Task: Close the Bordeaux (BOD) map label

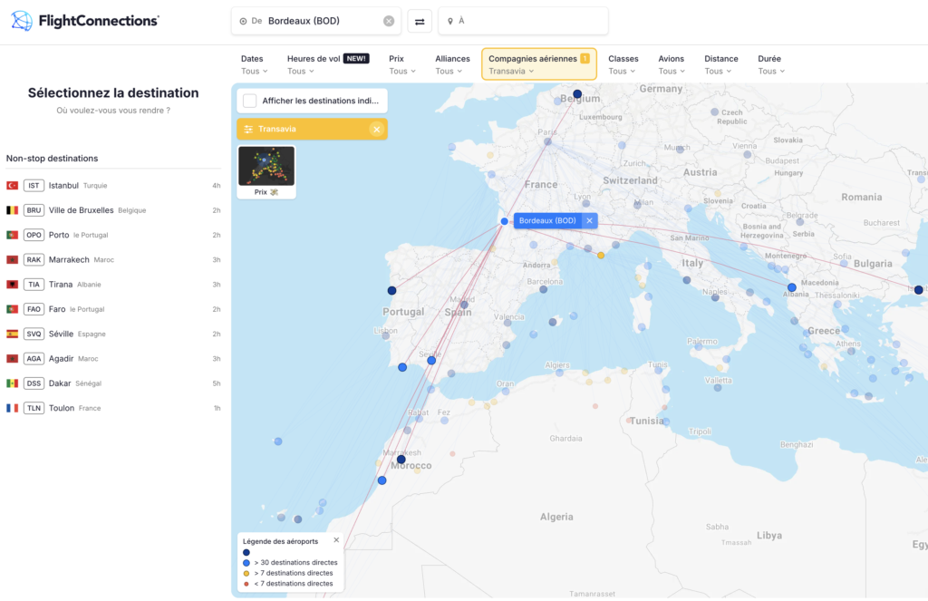Action: [589, 221]
